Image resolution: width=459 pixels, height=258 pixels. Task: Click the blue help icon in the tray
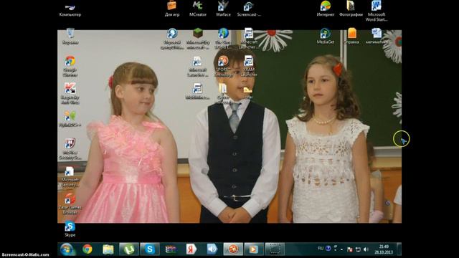(328, 249)
